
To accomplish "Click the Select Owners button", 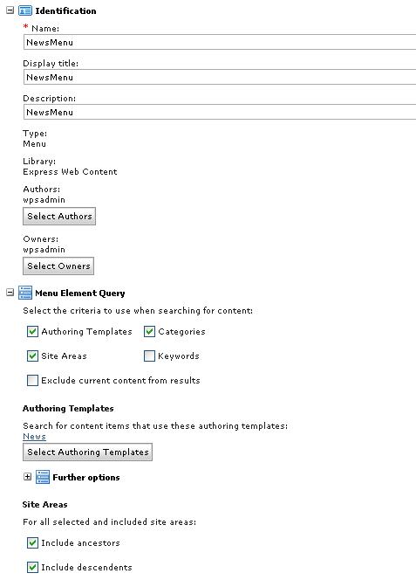I will click(58, 266).
